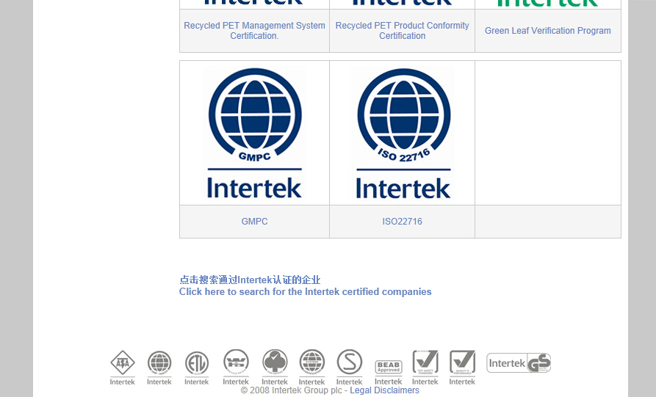
Task: Click the tree-shaped checkmark Intertek mark
Action: tap(275, 368)
